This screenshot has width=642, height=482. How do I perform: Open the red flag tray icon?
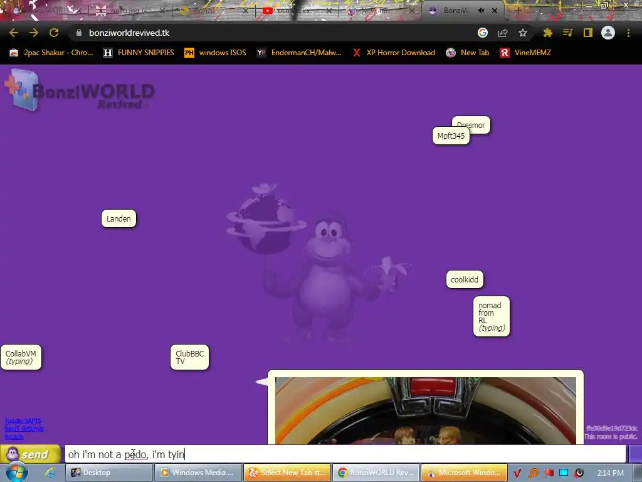549,473
